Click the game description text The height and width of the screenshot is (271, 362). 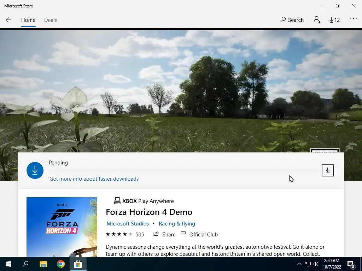click(215, 250)
